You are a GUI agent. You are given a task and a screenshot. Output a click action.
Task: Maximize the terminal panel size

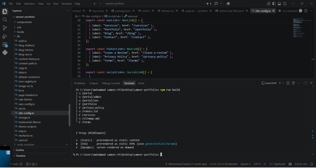point(306,83)
